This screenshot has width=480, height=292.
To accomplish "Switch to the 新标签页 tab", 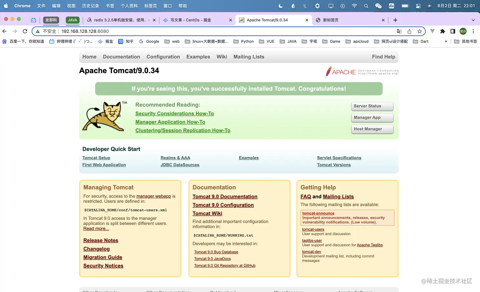I will click(x=350, y=20).
